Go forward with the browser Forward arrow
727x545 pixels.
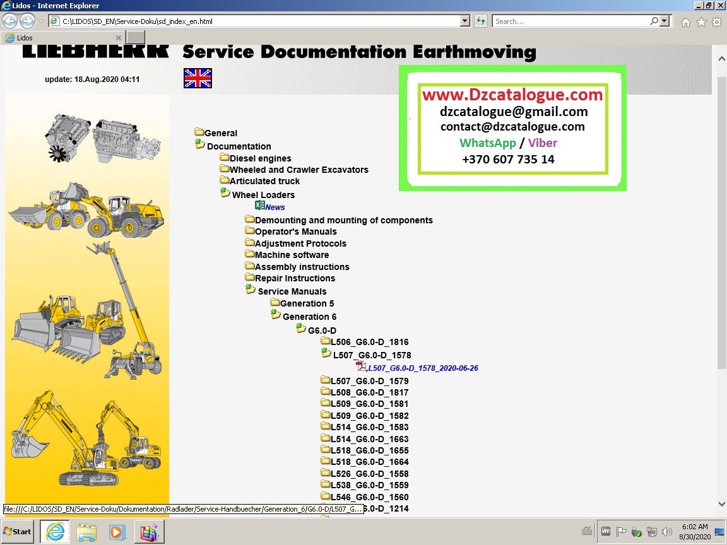coord(27,21)
